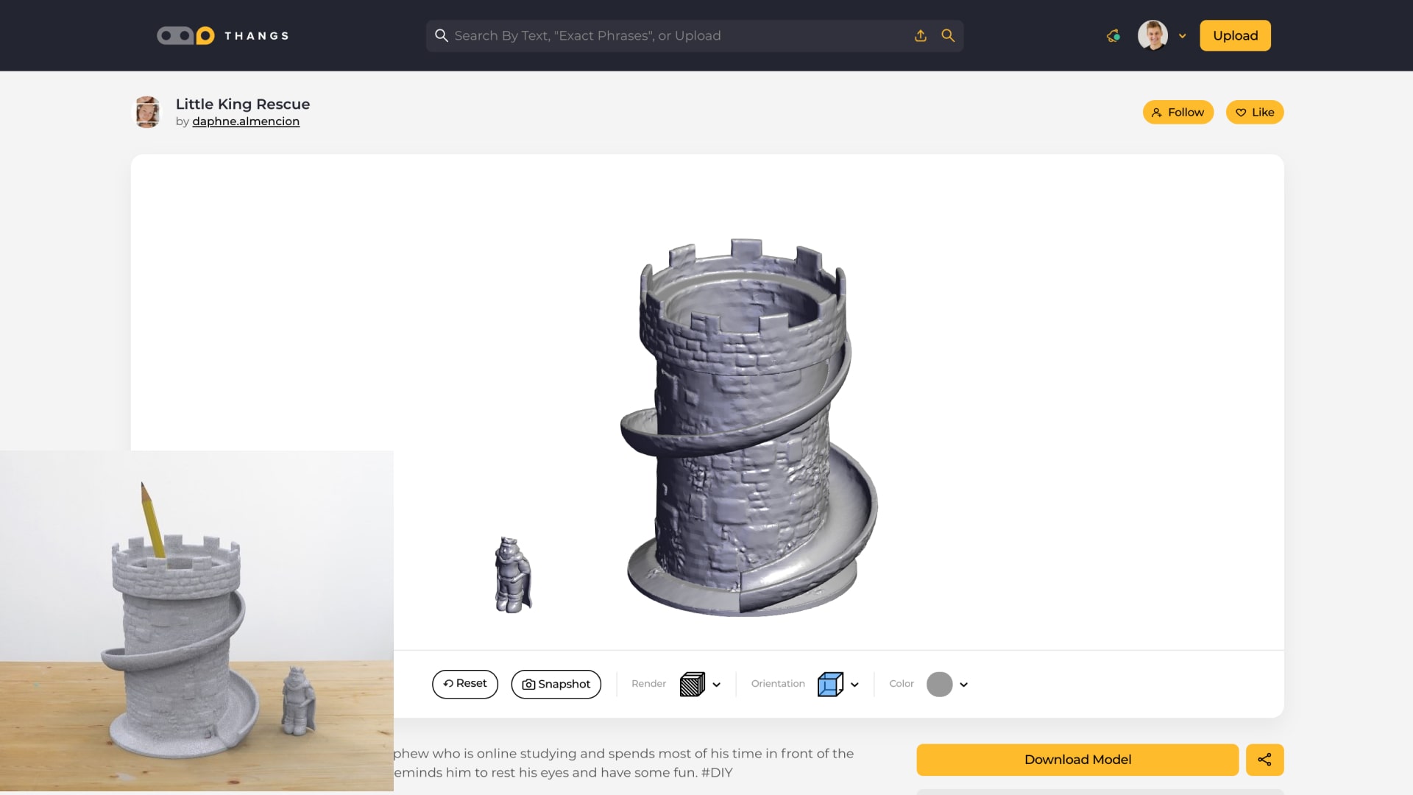Click the Orientation cube icon

tap(832, 684)
